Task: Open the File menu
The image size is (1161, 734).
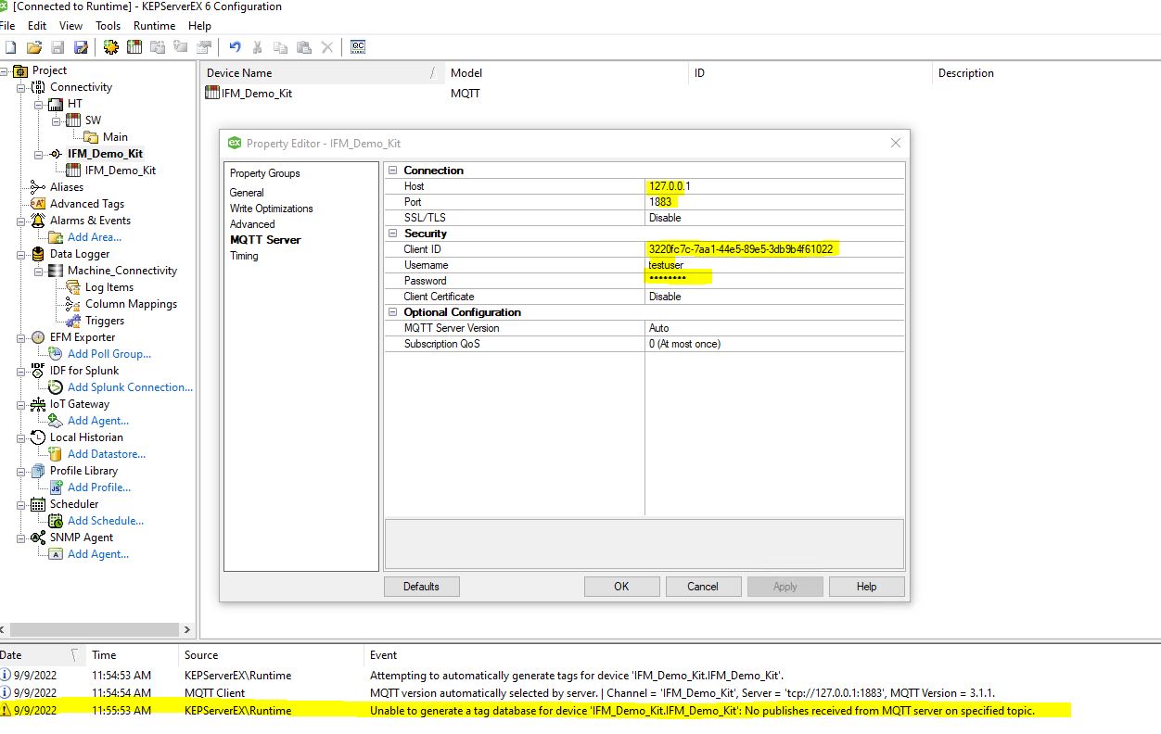Action: [x=7, y=26]
